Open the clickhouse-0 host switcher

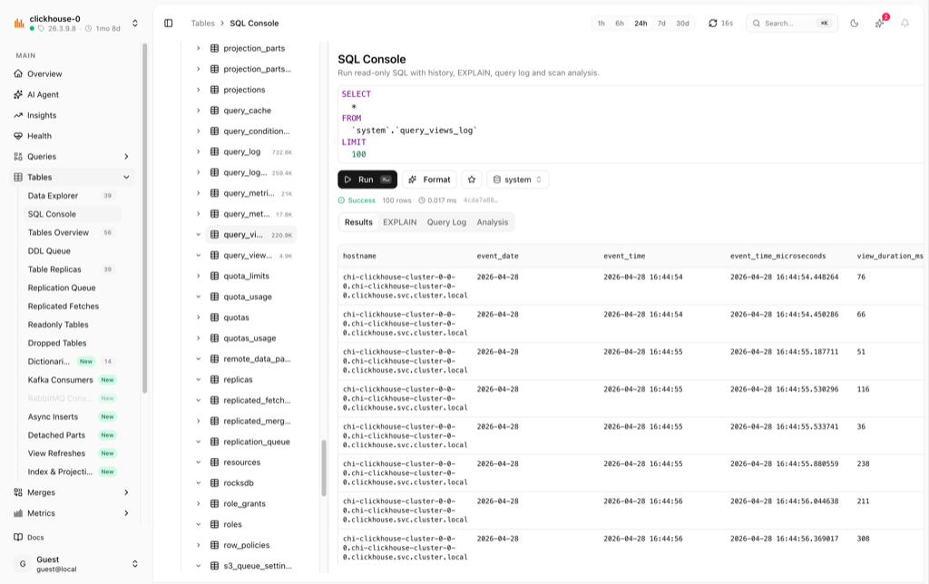(135, 23)
